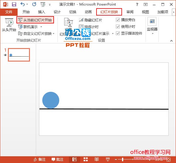
Task: Open the 文件 menu tab
Action: (9, 12)
